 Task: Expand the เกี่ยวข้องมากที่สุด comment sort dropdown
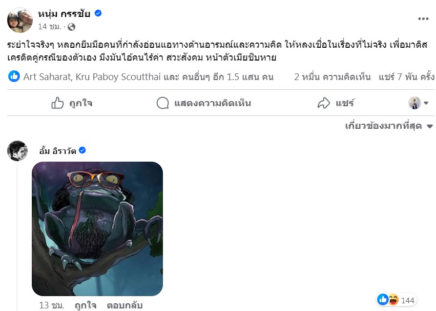[x=389, y=126]
